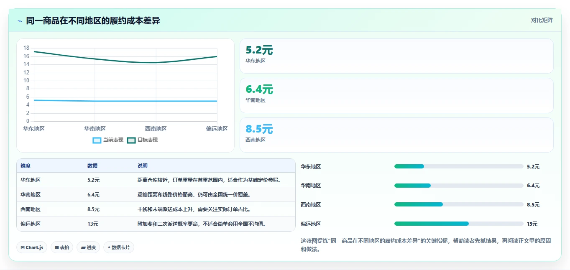The image size is (570, 270).
Task: Click the 西南地区 cell in the table
Action: pos(31,209)
